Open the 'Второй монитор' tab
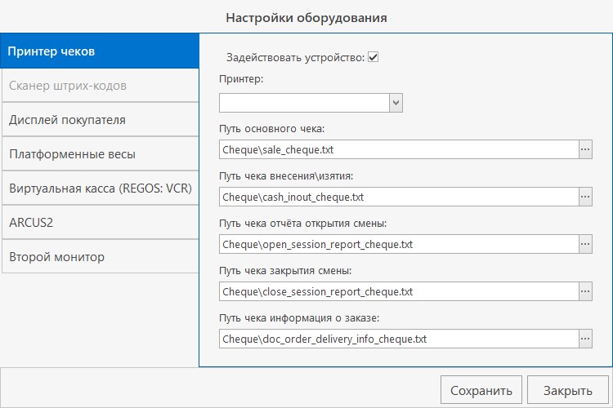This screenshot has height=408, width=613. [x=99, y=257]
